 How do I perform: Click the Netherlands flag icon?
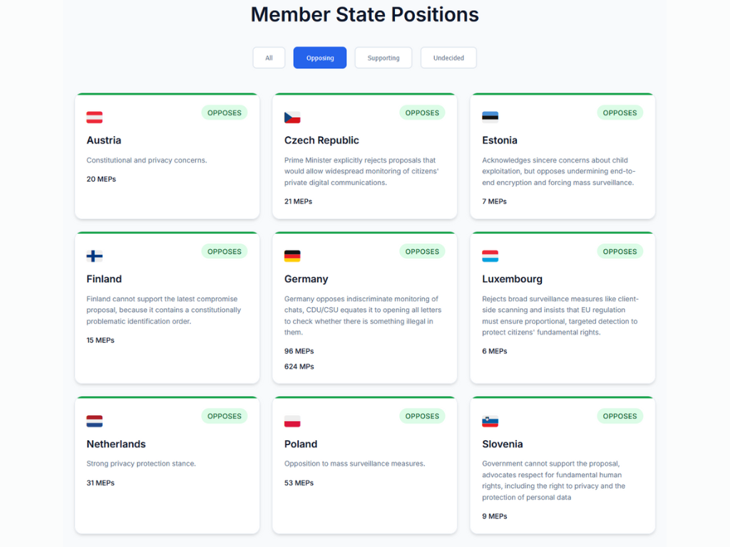[94, 421]
